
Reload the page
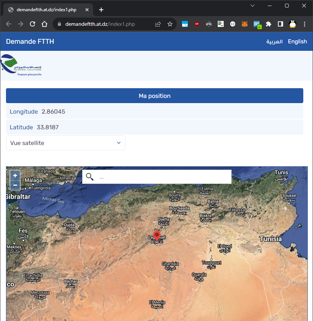click(x=32, y=24)
